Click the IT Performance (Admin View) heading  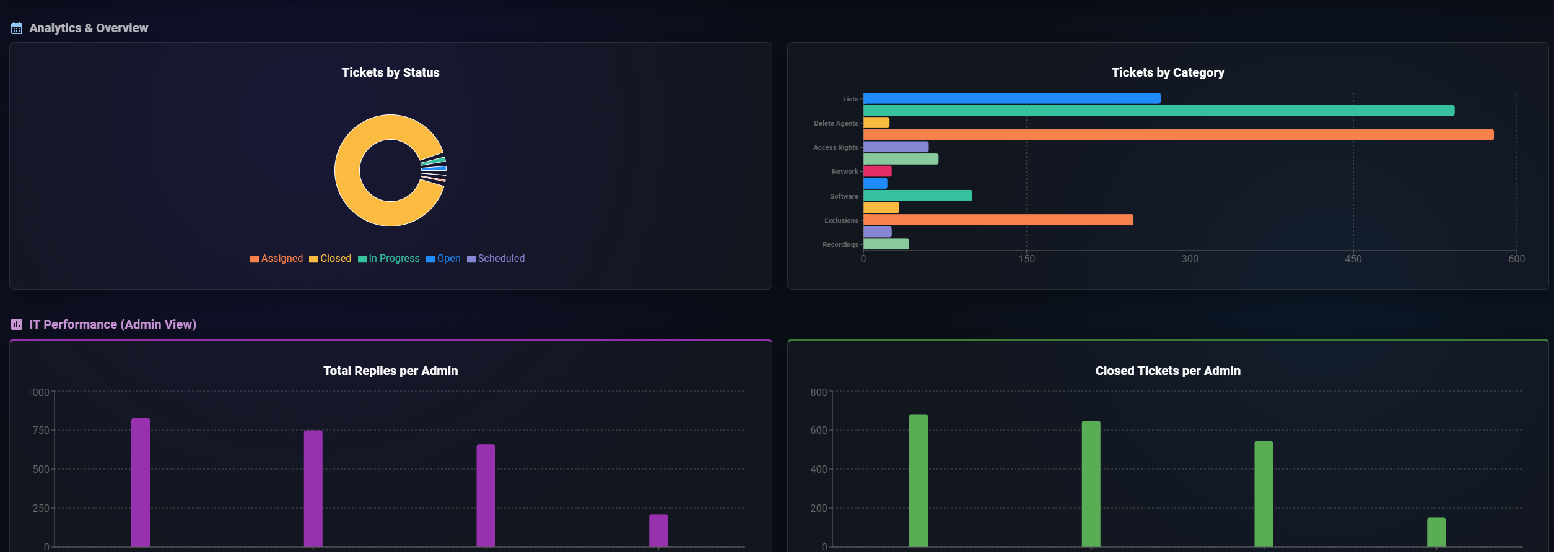113,324
